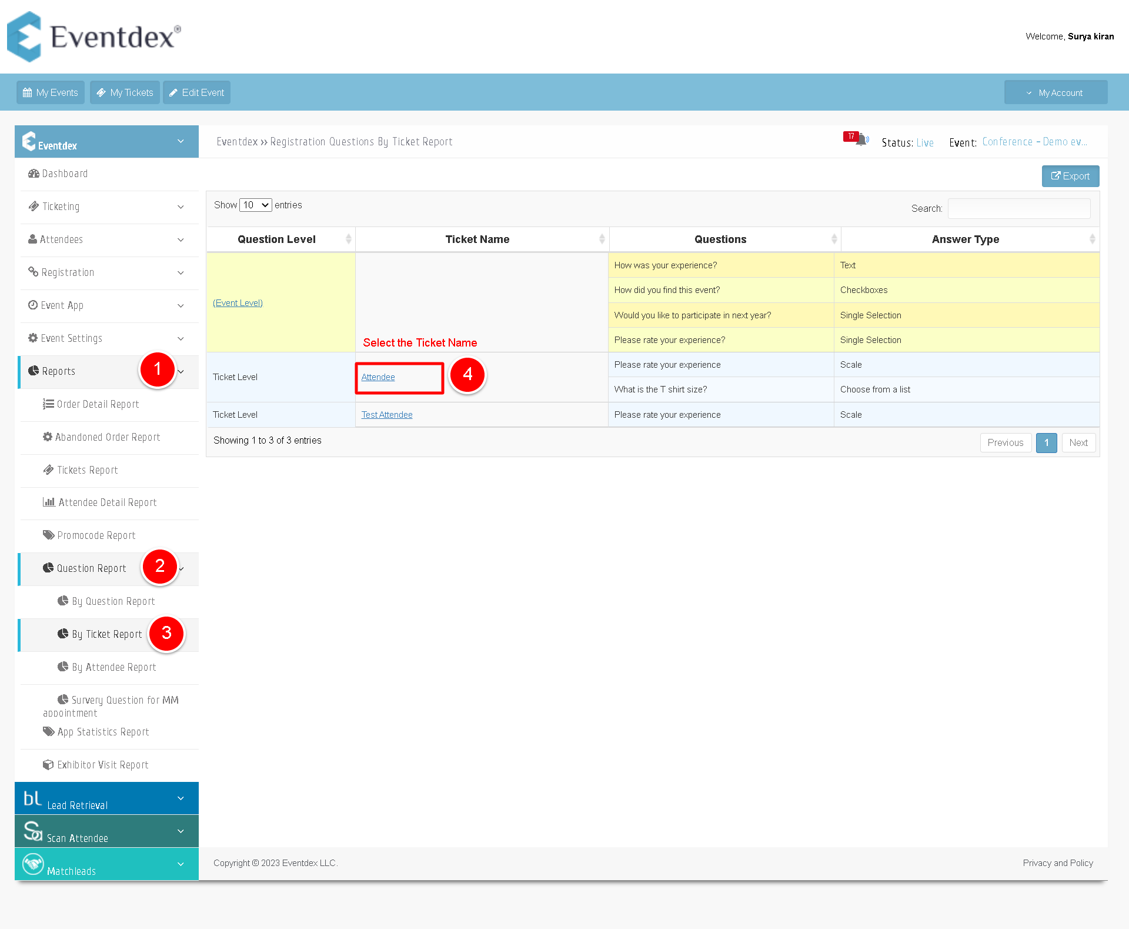Image resolution: width=1129 pixels, height=929 pixels.
Task: Click the Promocode Report tag icon
Action: [x=48, y=535]
